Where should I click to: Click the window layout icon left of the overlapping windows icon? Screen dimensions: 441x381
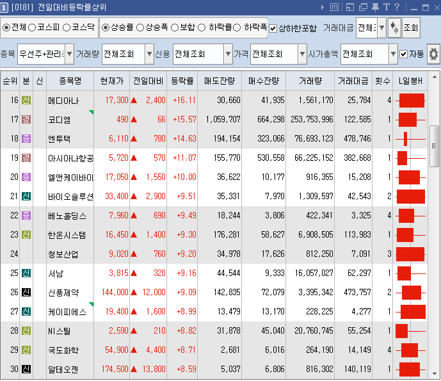(350, 8)
